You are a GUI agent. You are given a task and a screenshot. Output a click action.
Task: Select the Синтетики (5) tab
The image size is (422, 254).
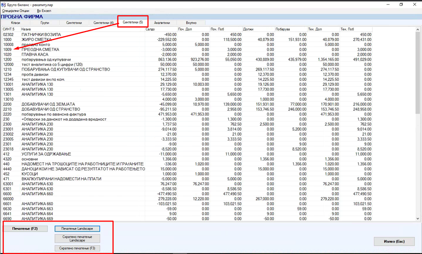(133, 22)
